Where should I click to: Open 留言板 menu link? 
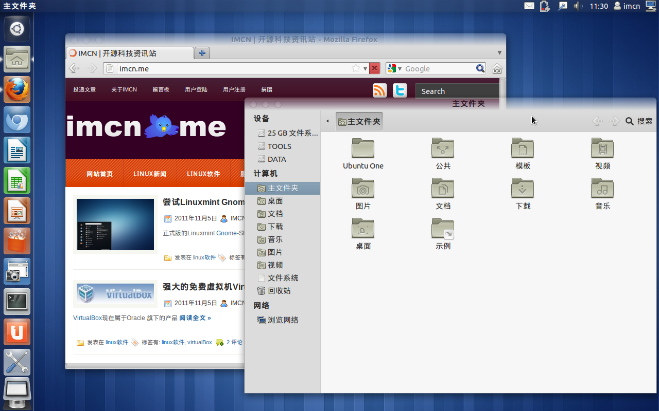click(x=161, y=89)
